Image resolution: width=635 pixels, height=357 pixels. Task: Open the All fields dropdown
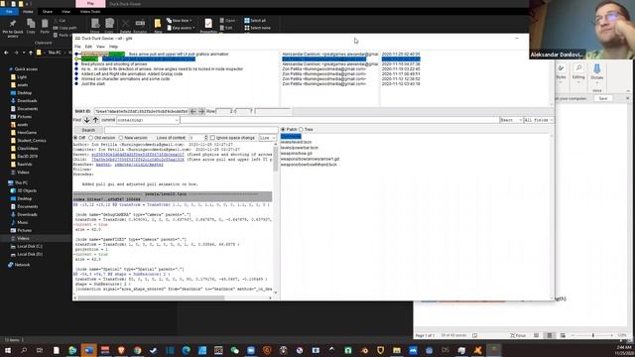[x=538, y=120]
